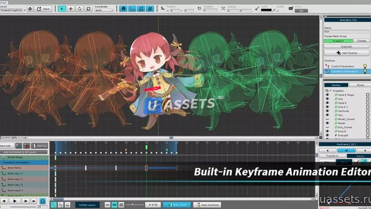The width and height of the screenshot is (371, 209).
Task: Click Add Keyframes to All Layers
Action: coord(24,152)
